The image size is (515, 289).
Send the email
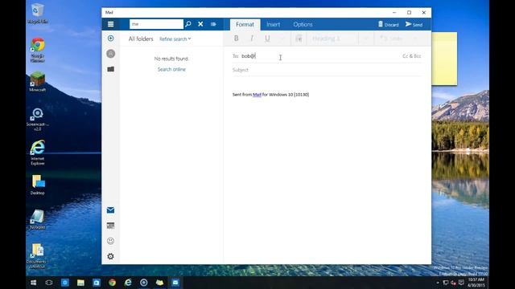pyautogui.click(x=414, y=24)
